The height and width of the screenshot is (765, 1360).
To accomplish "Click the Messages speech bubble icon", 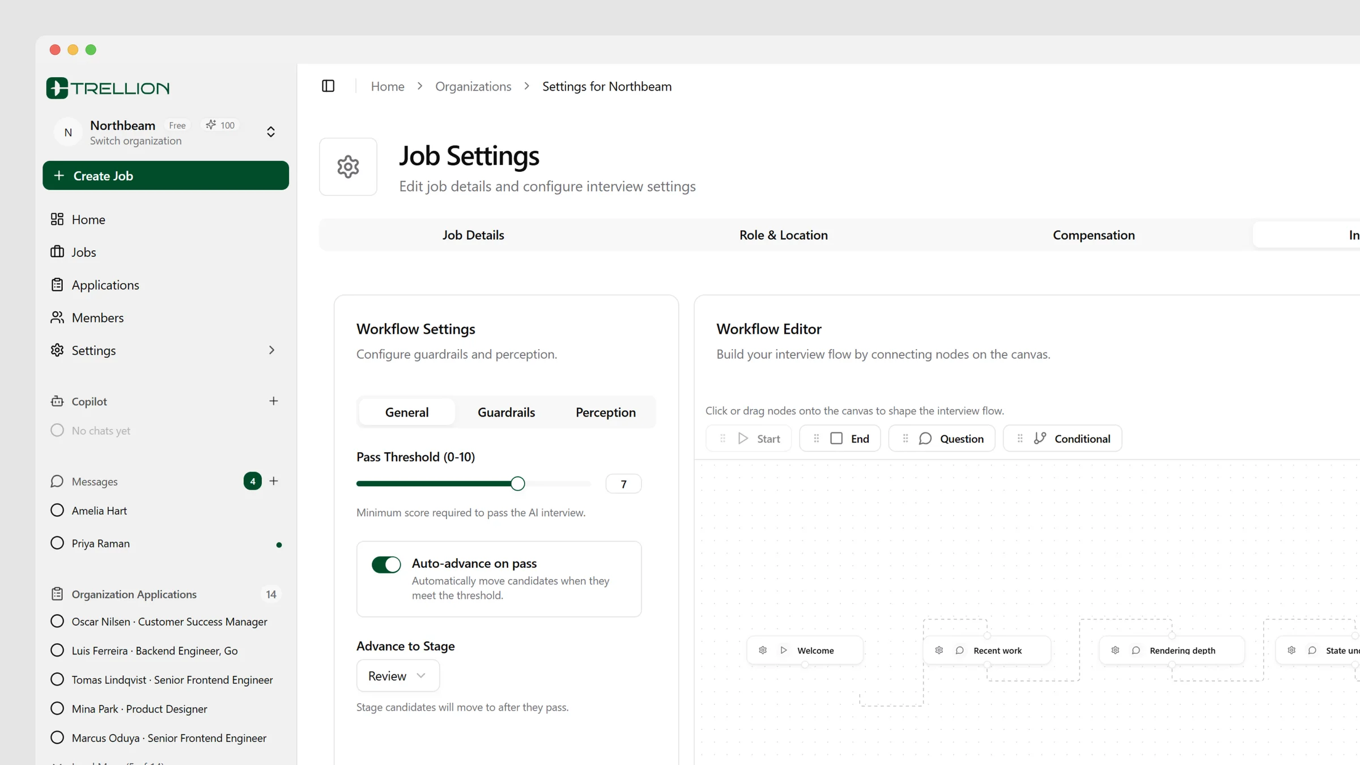I will 57,481.
